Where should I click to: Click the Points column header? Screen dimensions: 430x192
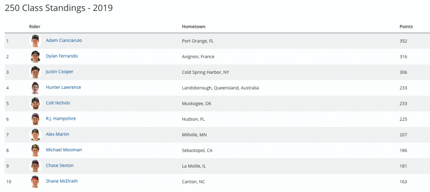click(x=406, y=26)
